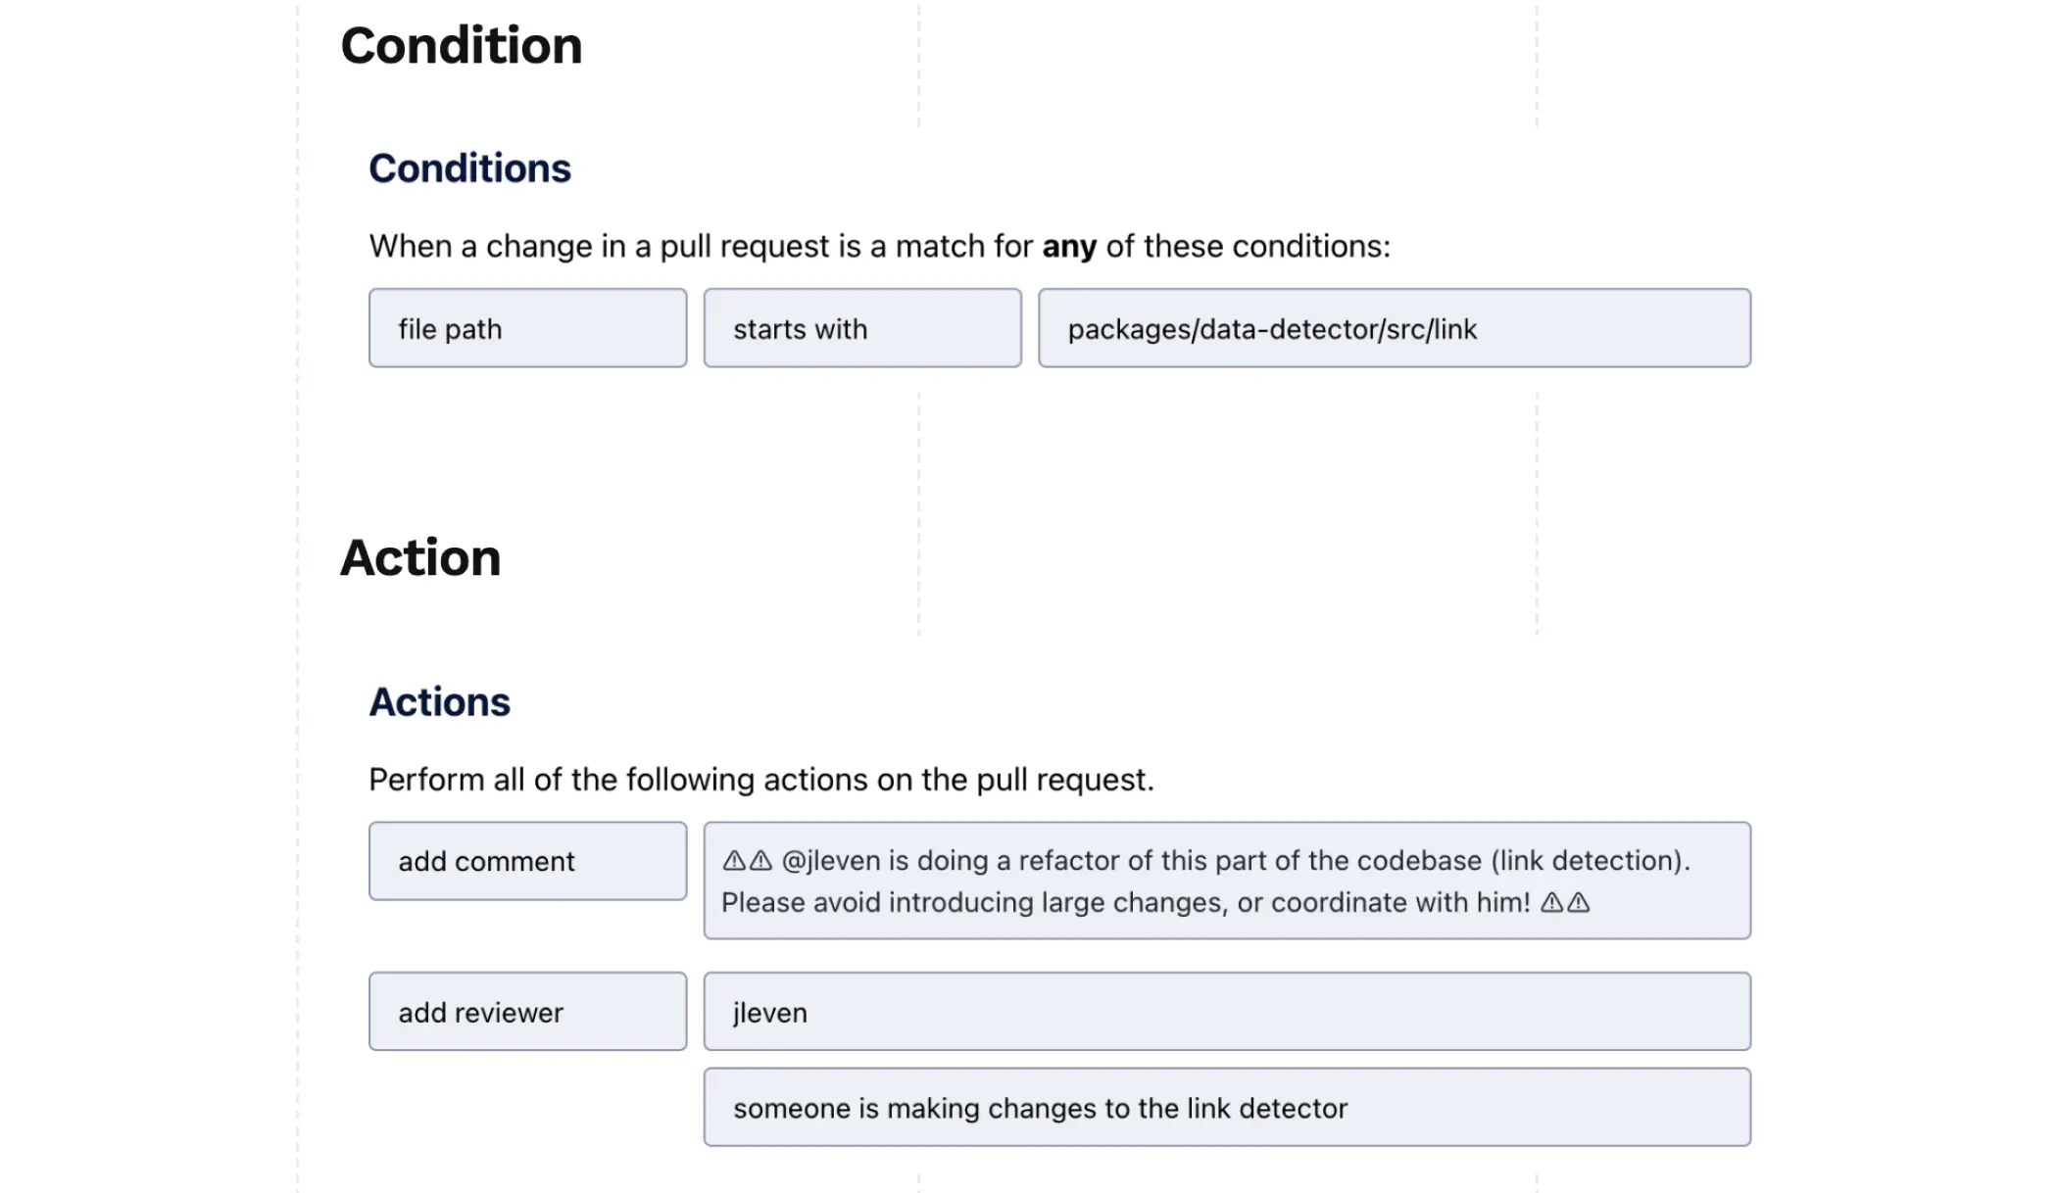Image resolution: width=2058 pixels, height=1193 pixels.
Task: Open the 'starts with' operator selector
Action: (862, 328)
